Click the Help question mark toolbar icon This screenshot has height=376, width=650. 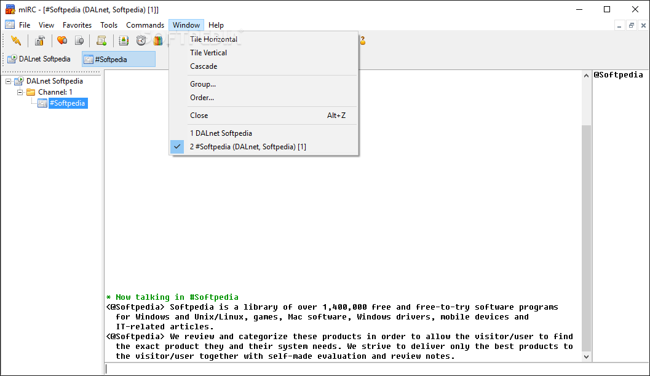pos(363,41)
